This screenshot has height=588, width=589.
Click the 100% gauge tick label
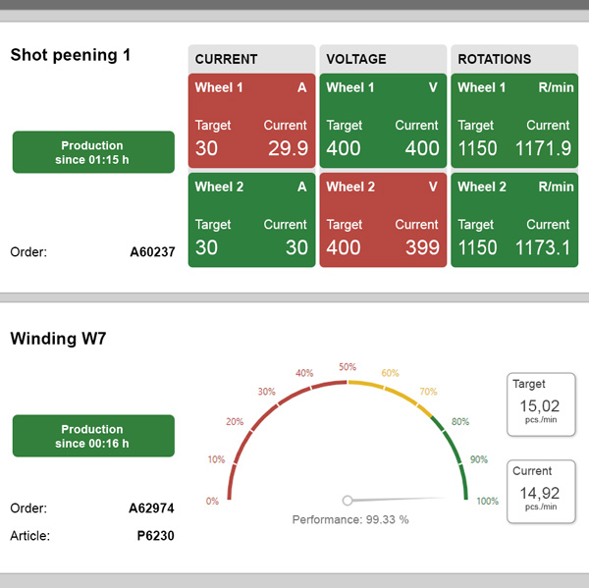coord(488,501)
